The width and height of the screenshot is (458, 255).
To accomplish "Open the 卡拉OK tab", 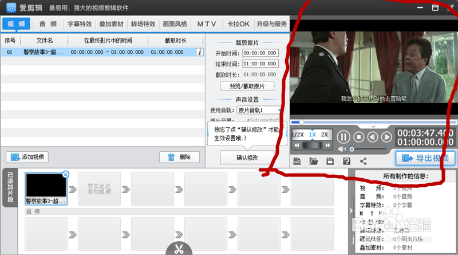I will (238, 24).
